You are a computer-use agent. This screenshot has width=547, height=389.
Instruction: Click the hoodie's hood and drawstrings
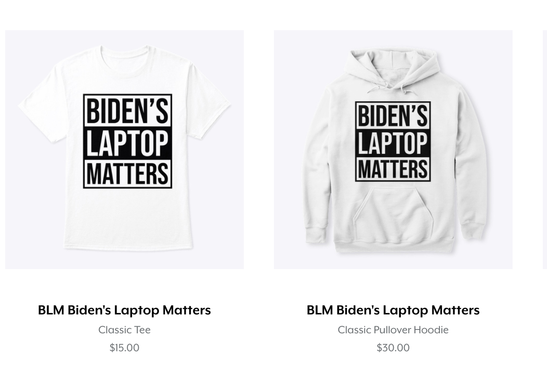[393, 72]
